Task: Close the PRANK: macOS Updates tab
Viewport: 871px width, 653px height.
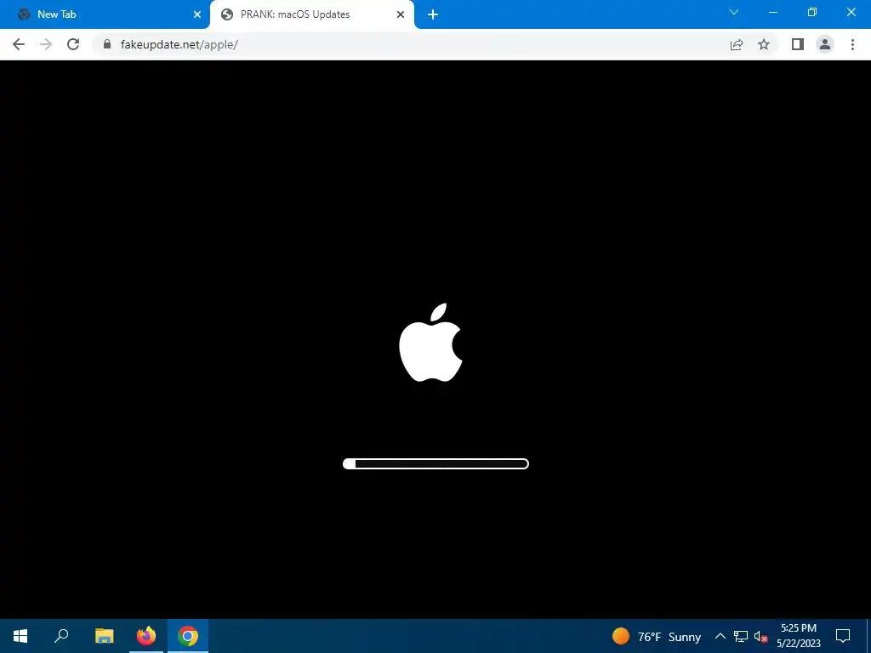Action: 401,14
